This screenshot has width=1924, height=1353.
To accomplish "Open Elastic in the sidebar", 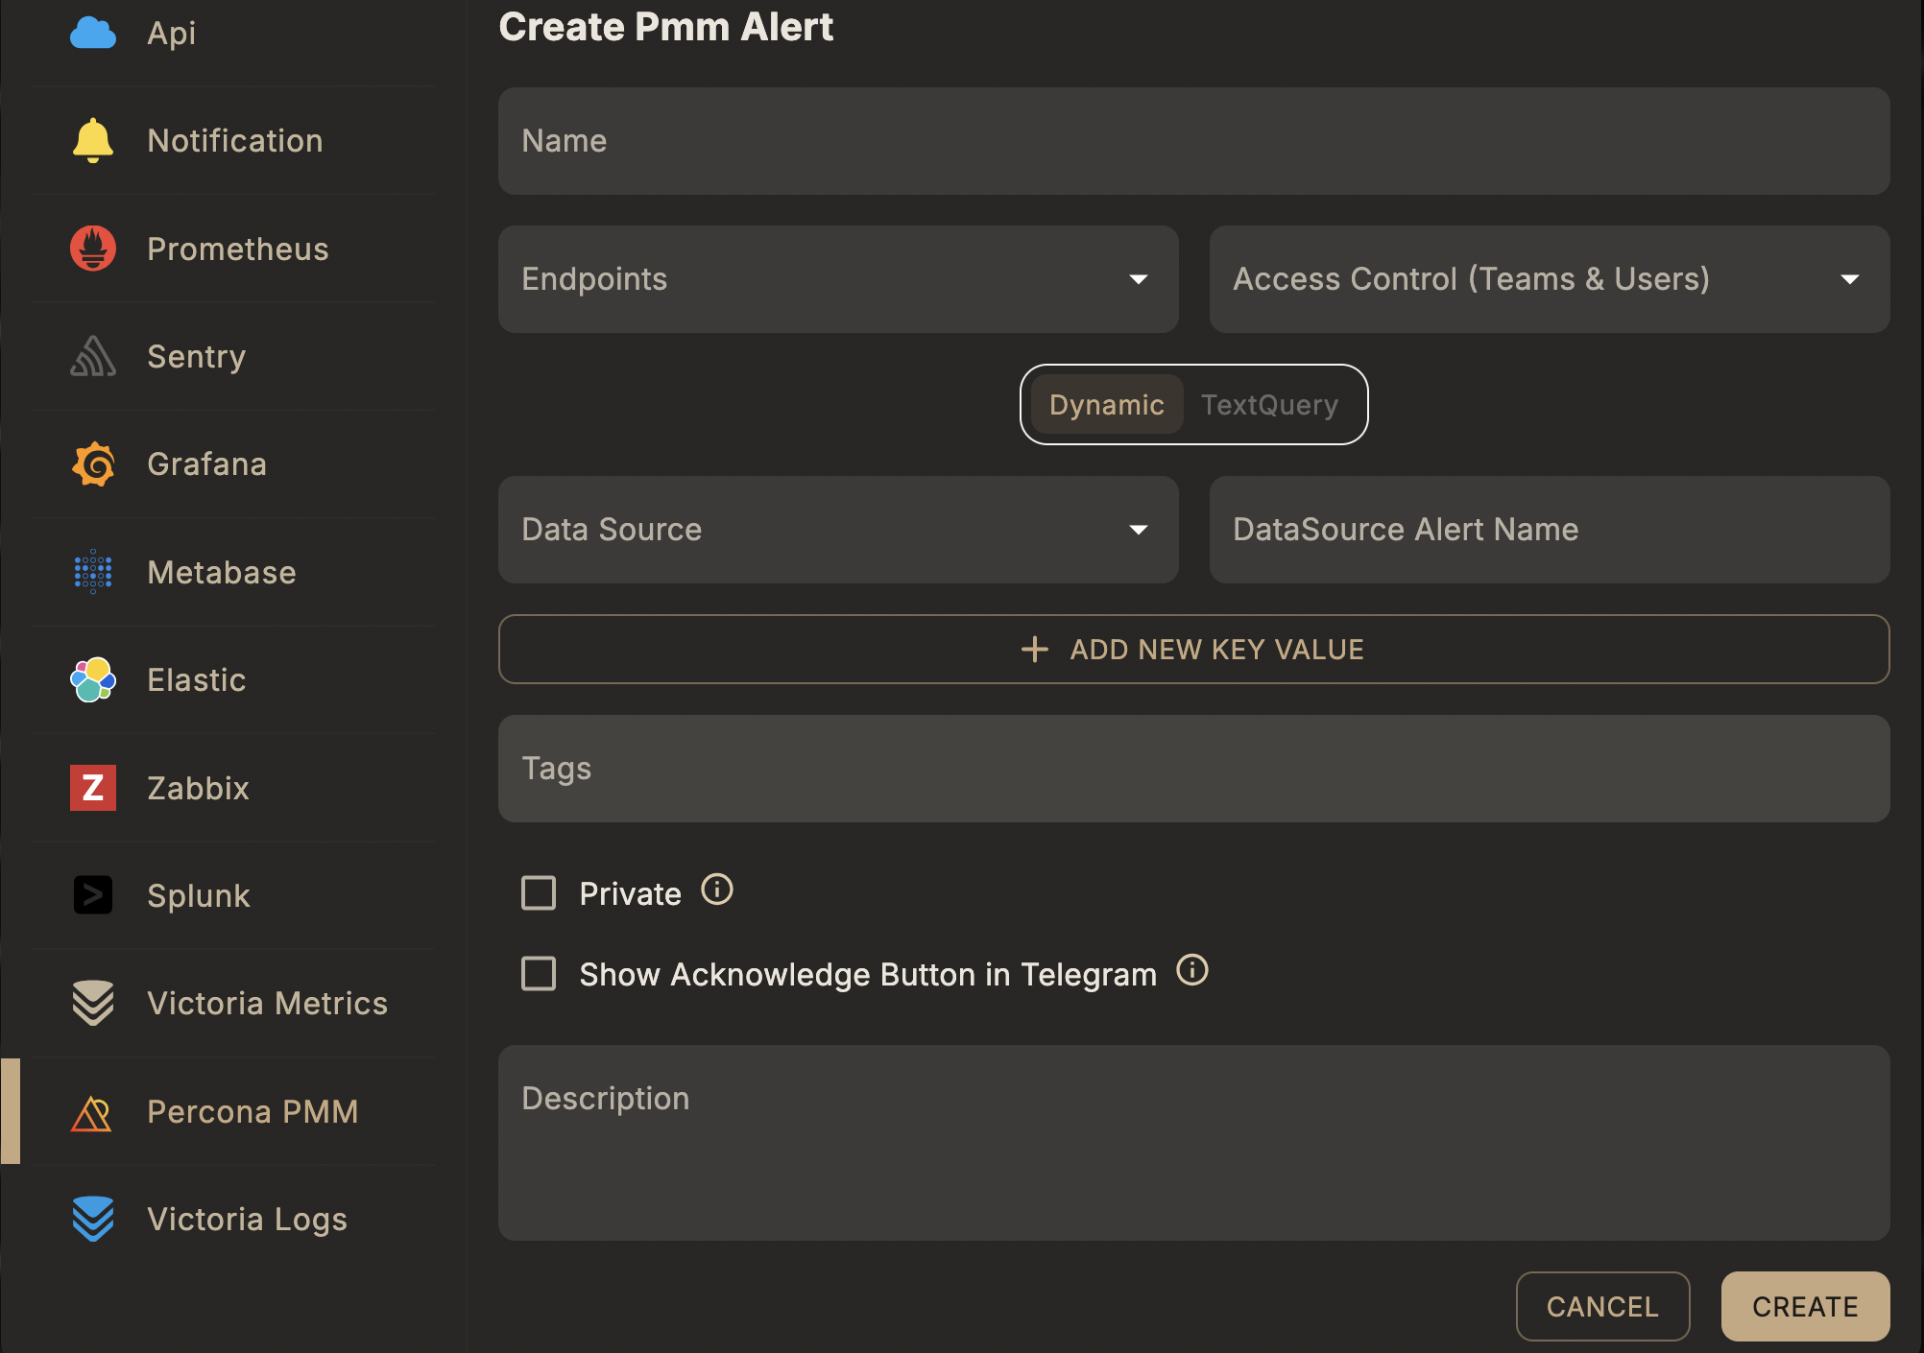I will click(233, 679).
